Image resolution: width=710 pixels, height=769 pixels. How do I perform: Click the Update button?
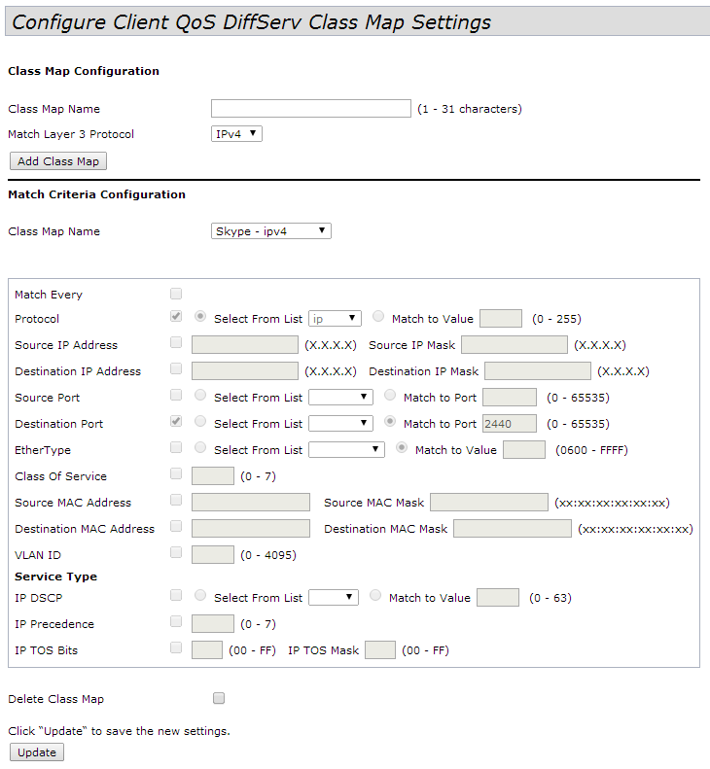tap(37, 752)
